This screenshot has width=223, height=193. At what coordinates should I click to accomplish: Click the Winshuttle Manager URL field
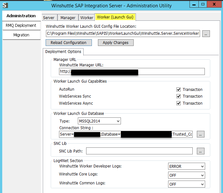[132, 71]
